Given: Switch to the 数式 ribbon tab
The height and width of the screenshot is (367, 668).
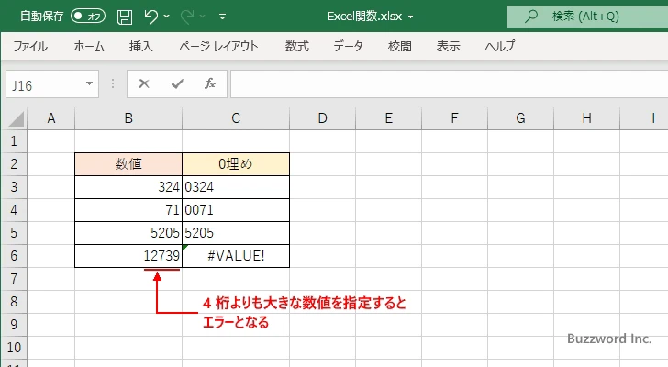Looking at the screenshot, I should pos(296,46).
